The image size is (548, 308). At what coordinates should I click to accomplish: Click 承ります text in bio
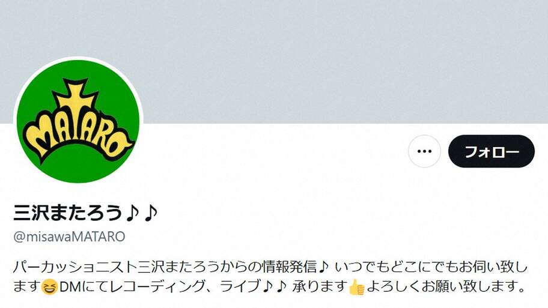(x=320, y=287)
